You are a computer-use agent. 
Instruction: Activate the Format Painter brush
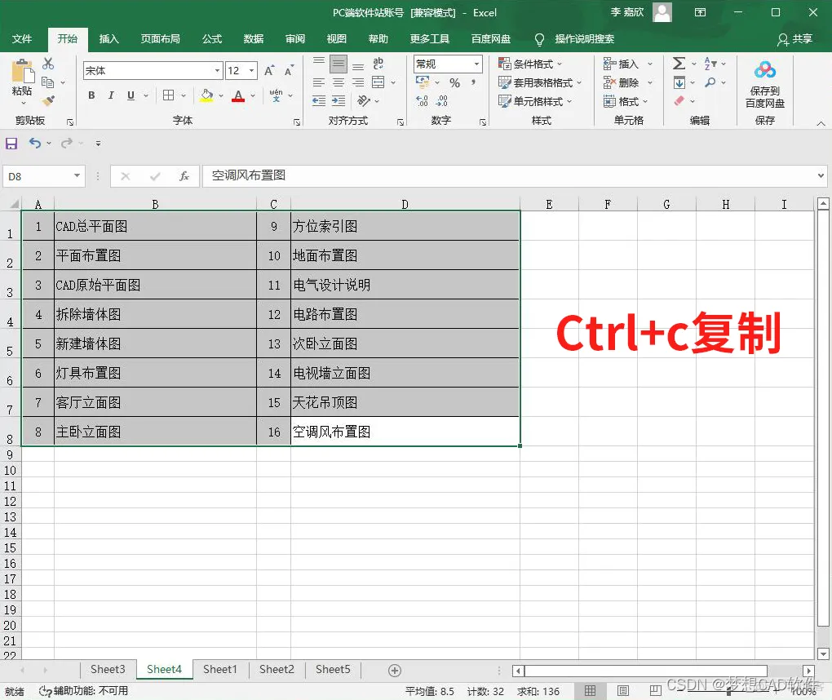(x=48, y=100)
